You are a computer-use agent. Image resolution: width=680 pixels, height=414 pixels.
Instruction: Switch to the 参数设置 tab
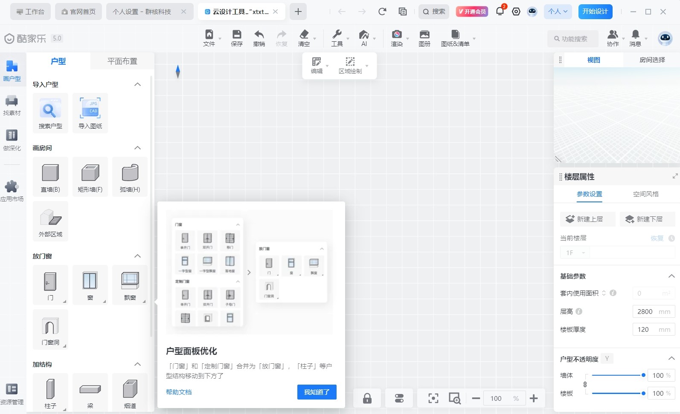pyautogui.click(x=590, y=194)
